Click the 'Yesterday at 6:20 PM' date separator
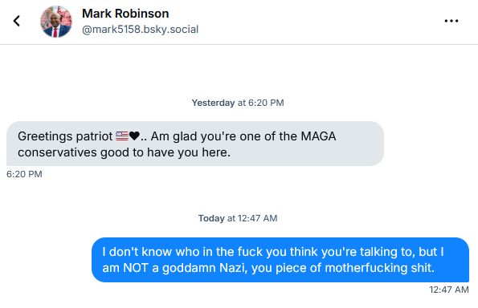 click(238, 103)
